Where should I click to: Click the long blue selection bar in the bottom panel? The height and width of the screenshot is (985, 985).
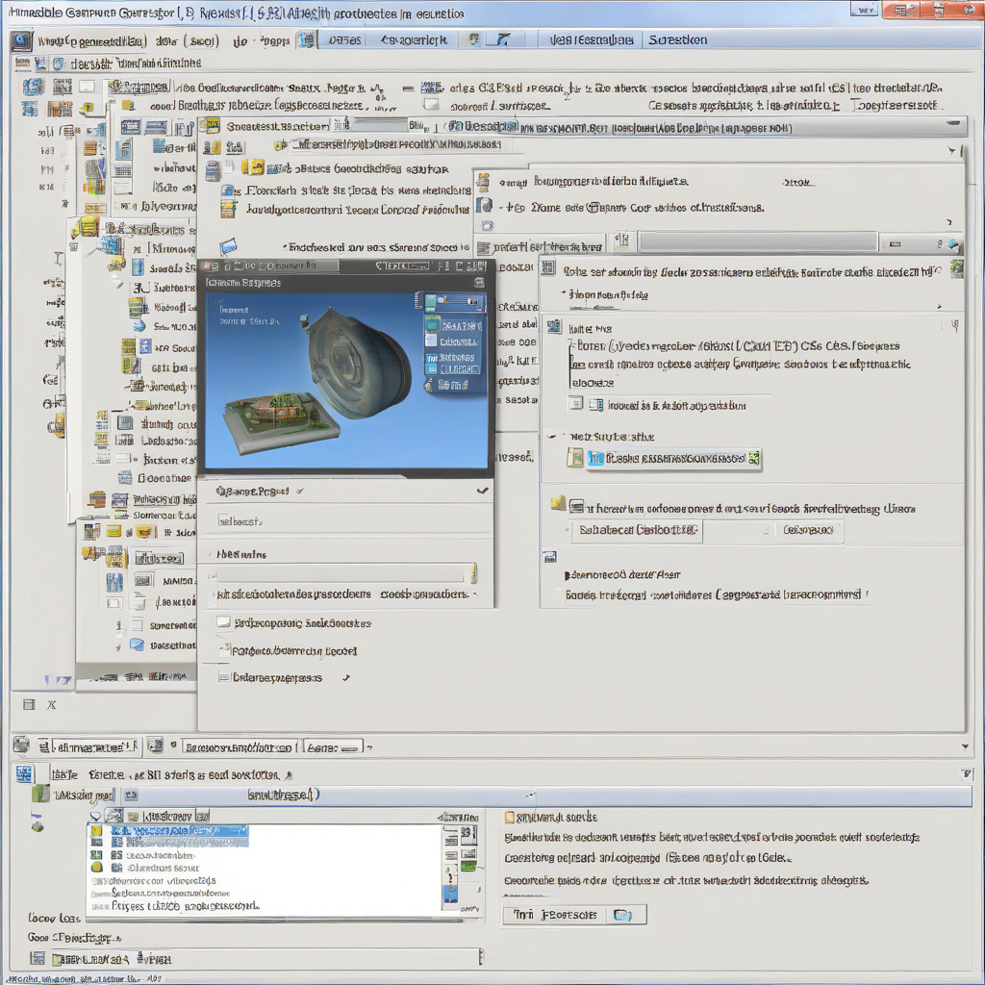[x=546, y=796]
